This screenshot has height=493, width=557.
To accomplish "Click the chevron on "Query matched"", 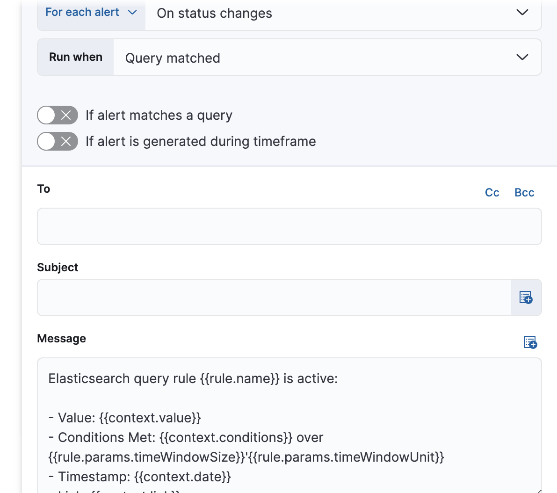I will pyautogui.click(x=522, y=57).
